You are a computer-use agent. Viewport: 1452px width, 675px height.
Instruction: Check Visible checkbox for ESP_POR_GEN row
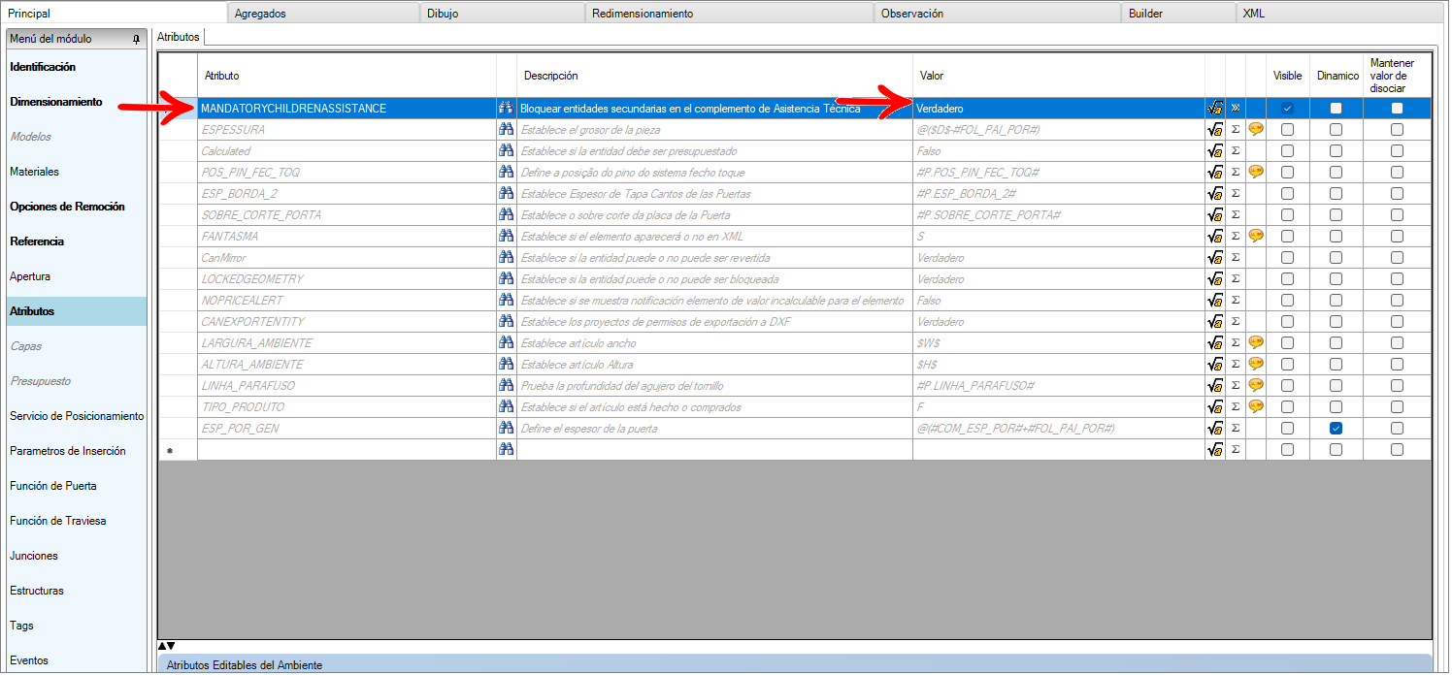click(x=1287, y=429)
